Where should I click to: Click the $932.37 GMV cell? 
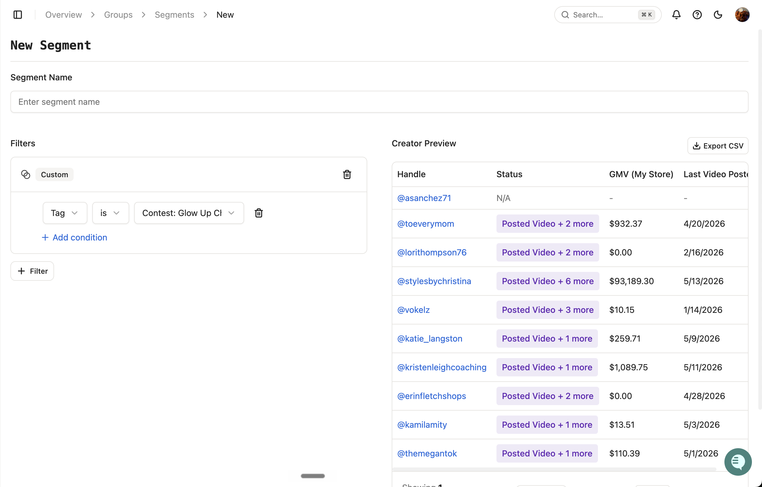click(626, 223)
